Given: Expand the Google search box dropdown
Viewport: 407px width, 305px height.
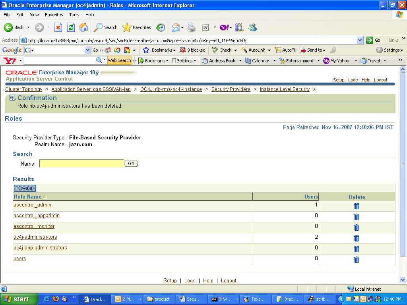Looking at the screenshot, I should (x=88, y=50).
